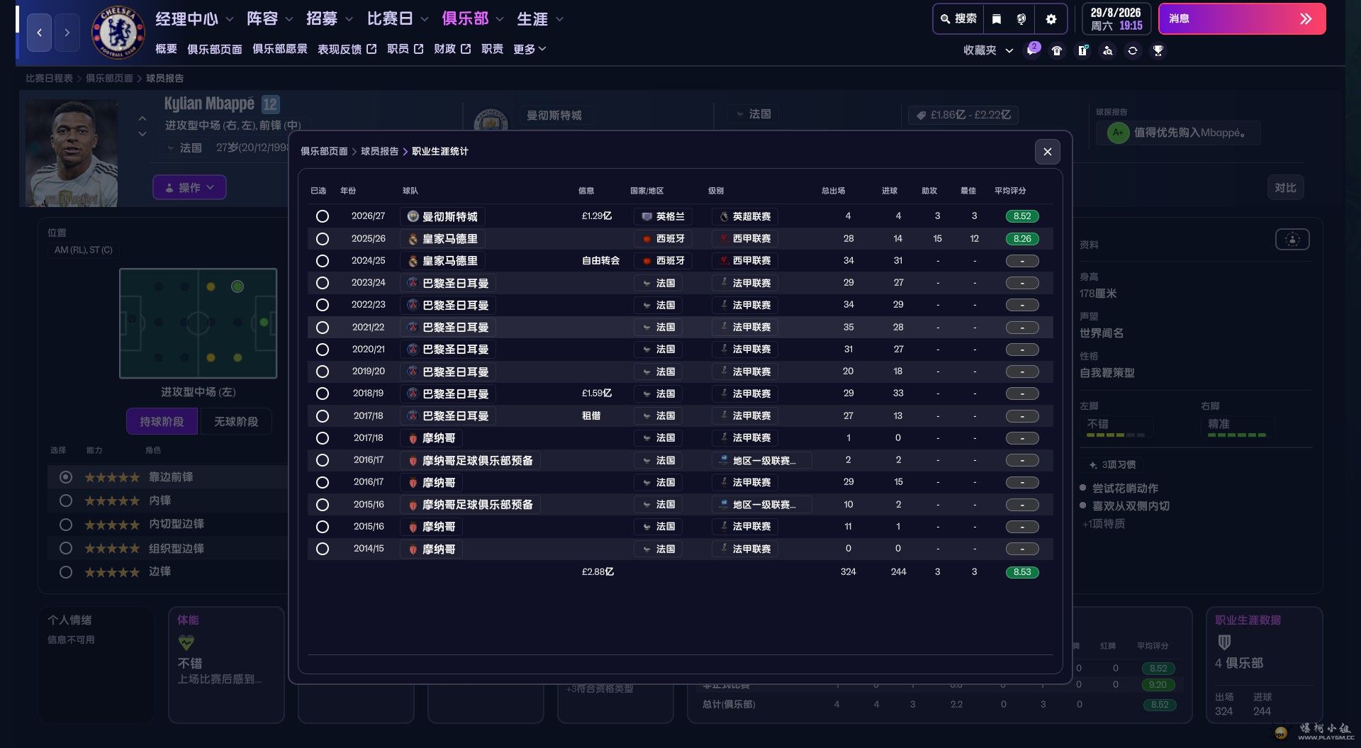Click the shirt icon in favorites bar
This screenshot has width=1361, height=748.
(1057, 50)
